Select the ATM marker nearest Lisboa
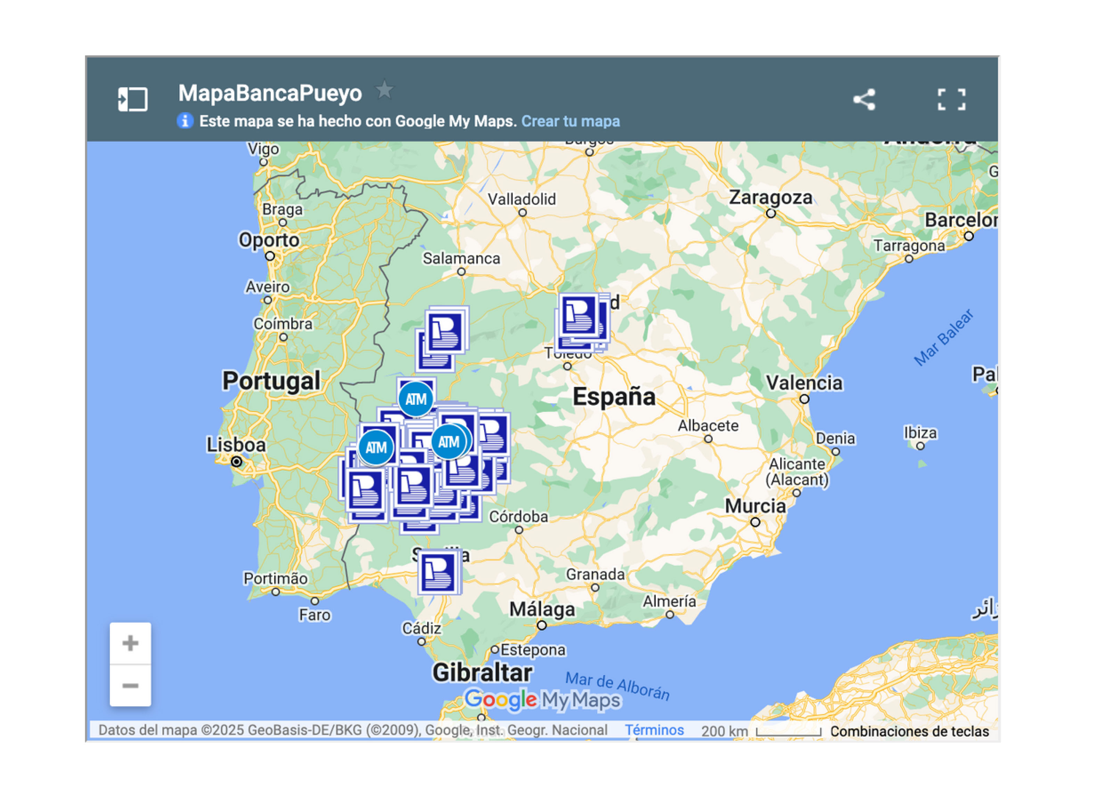1095x803 pixels. point(376,447)
